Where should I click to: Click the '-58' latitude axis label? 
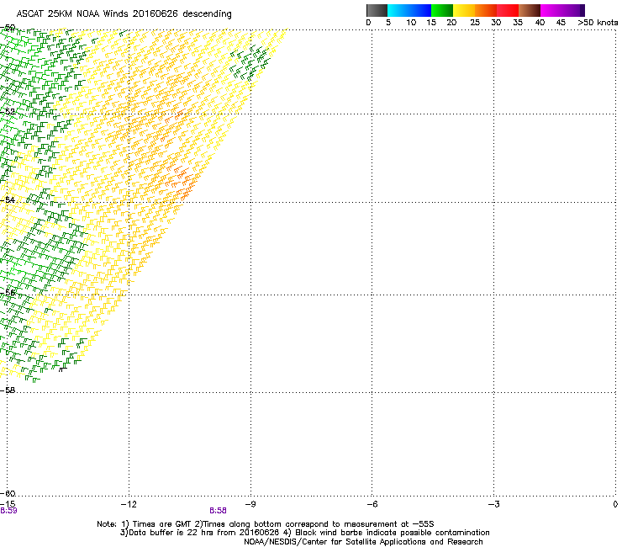(8, 390)
